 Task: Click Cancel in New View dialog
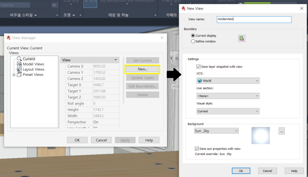(x=267, y=171)
